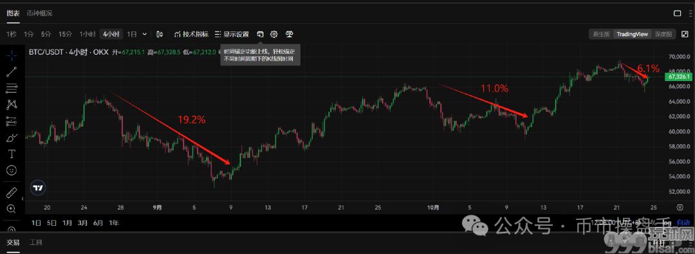The image size is (695, 254).
Task: Open the 币种概况 tab
Action: click(39, 14)
